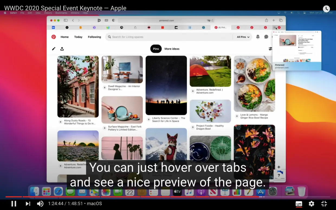The width and height of the screenshot is (336, 210).
Task: Click Along Dusty Roads pin caption
Action: click(80, 122)
